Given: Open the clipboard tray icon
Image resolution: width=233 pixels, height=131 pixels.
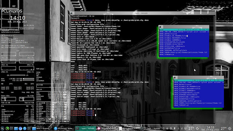Looking at the screenshot, I should click(171, 128).
